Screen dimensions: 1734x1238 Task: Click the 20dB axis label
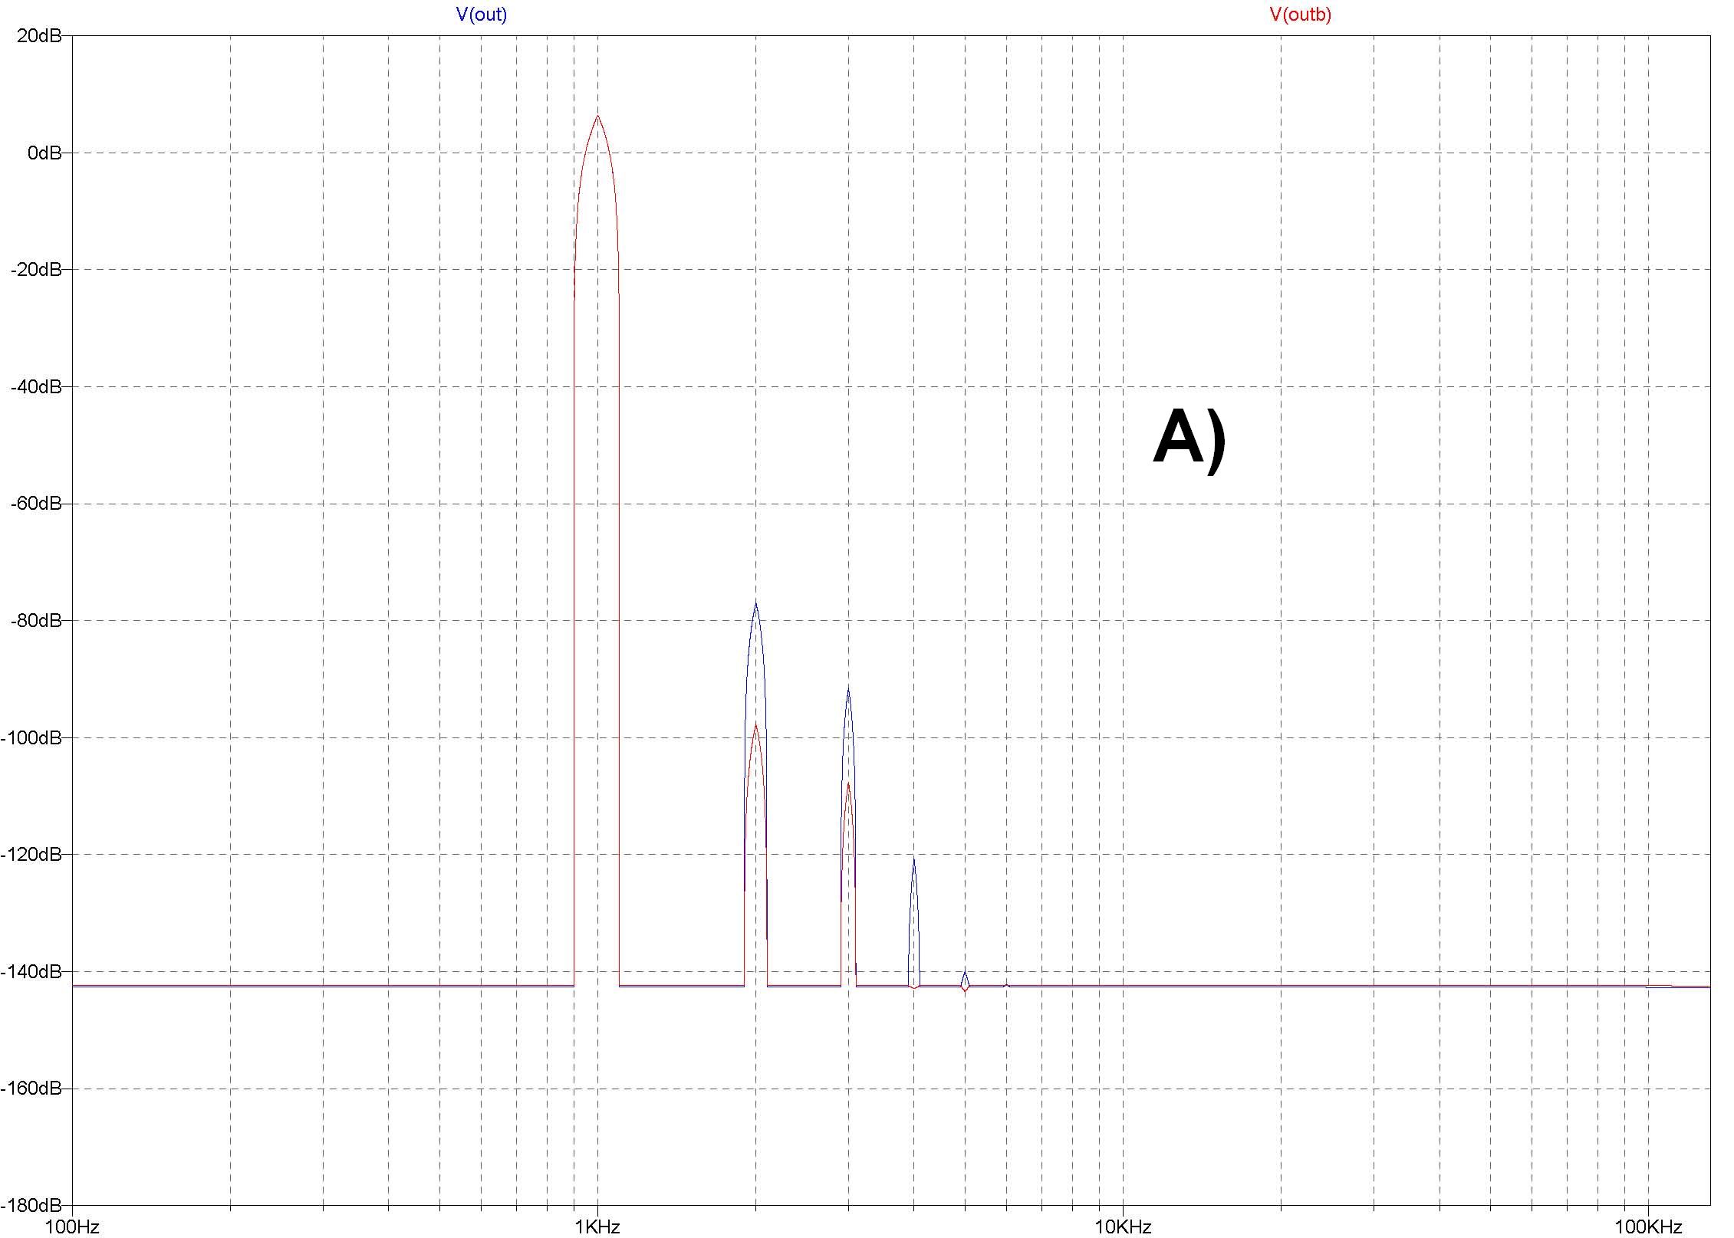39,35
